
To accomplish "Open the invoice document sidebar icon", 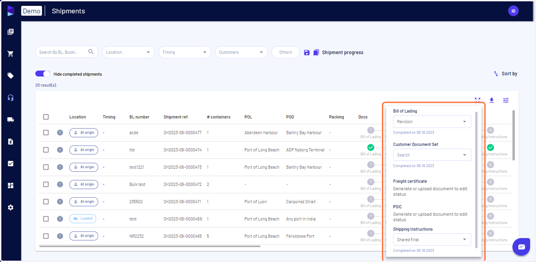I will (x=11, y=141).
